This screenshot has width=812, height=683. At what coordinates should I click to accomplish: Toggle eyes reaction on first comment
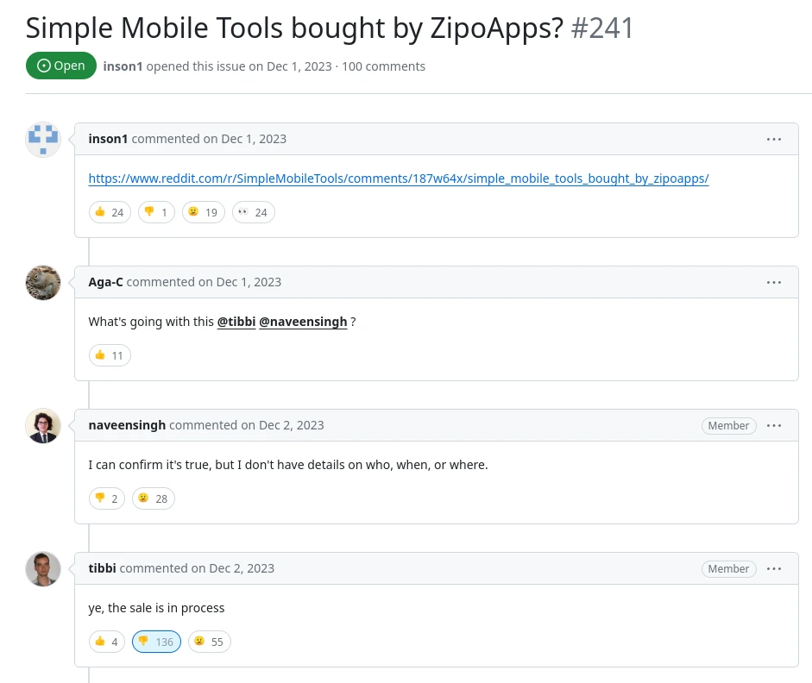pos(253,212)
